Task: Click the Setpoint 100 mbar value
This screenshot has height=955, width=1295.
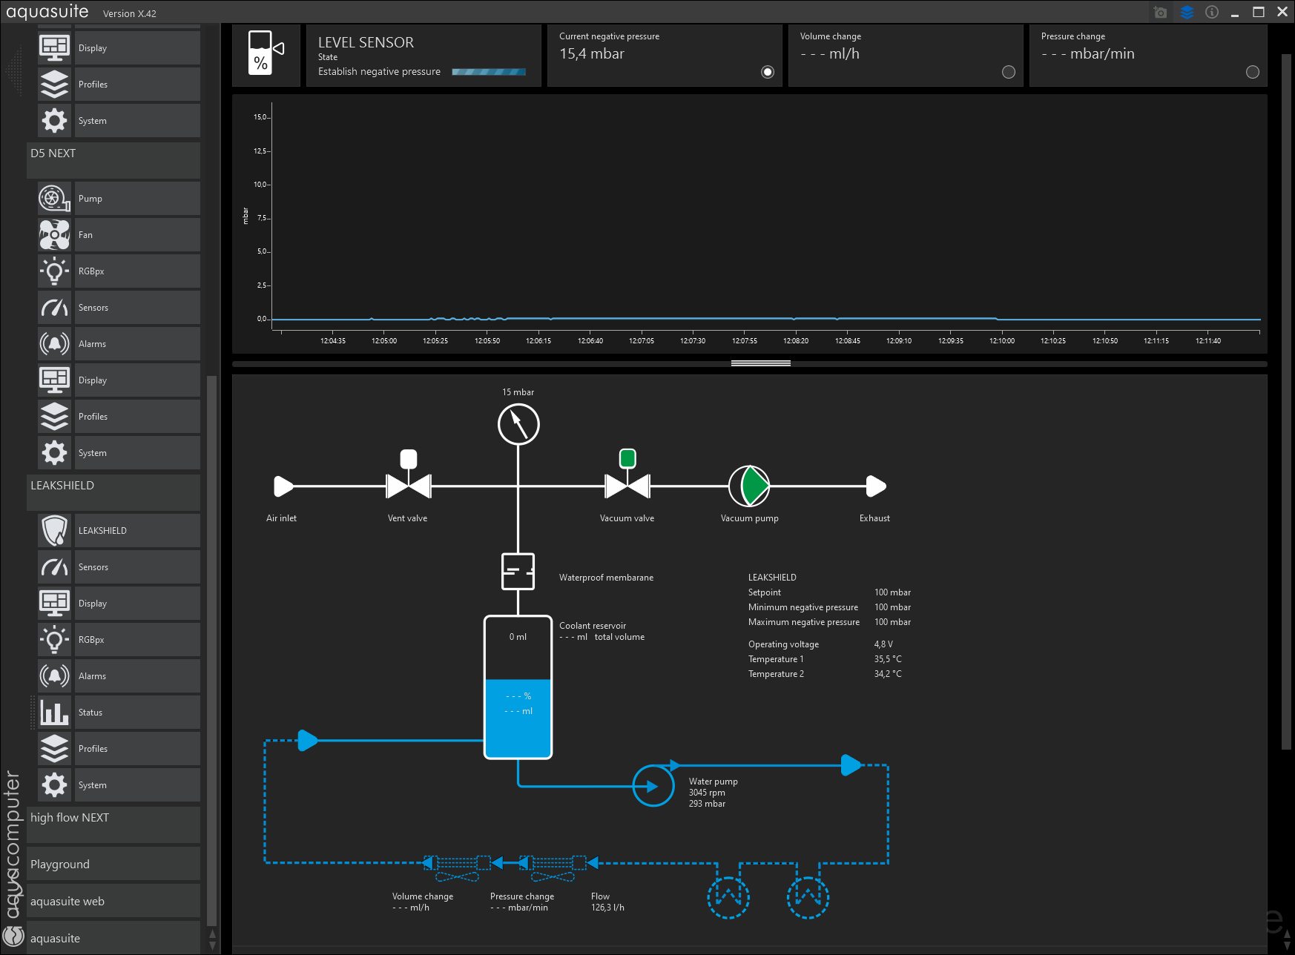Action: 892,592
